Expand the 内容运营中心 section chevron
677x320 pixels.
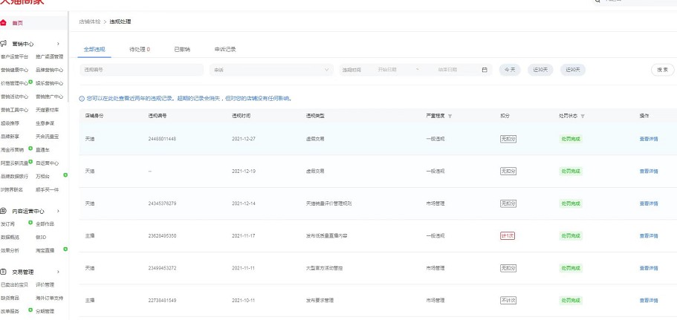pos(58,211)
